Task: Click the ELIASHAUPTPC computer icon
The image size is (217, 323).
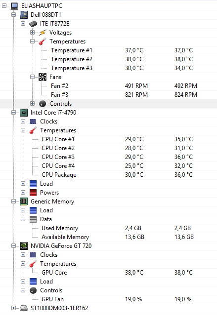Action: point(14,6)
